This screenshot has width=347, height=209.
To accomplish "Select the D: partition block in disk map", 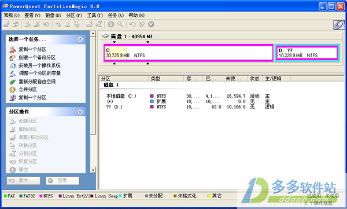I will [308, 53].
